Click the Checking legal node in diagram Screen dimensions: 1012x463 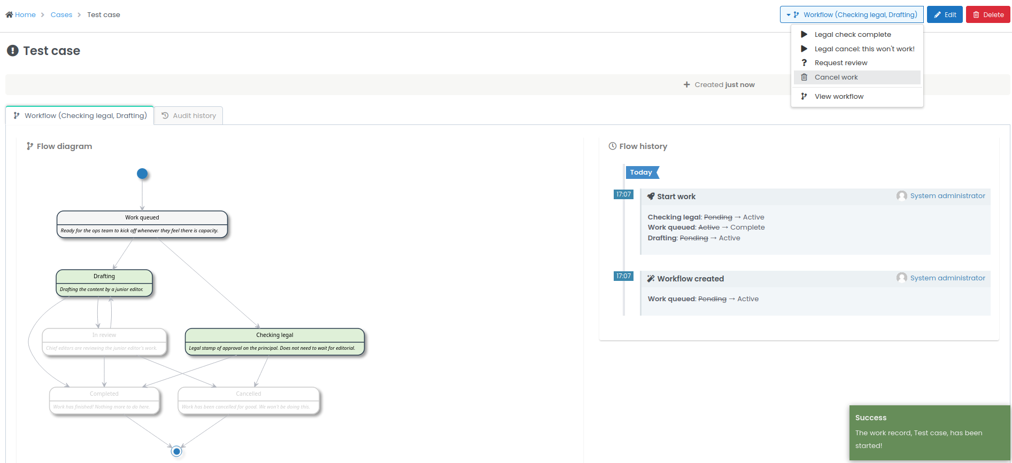(275, 341)
